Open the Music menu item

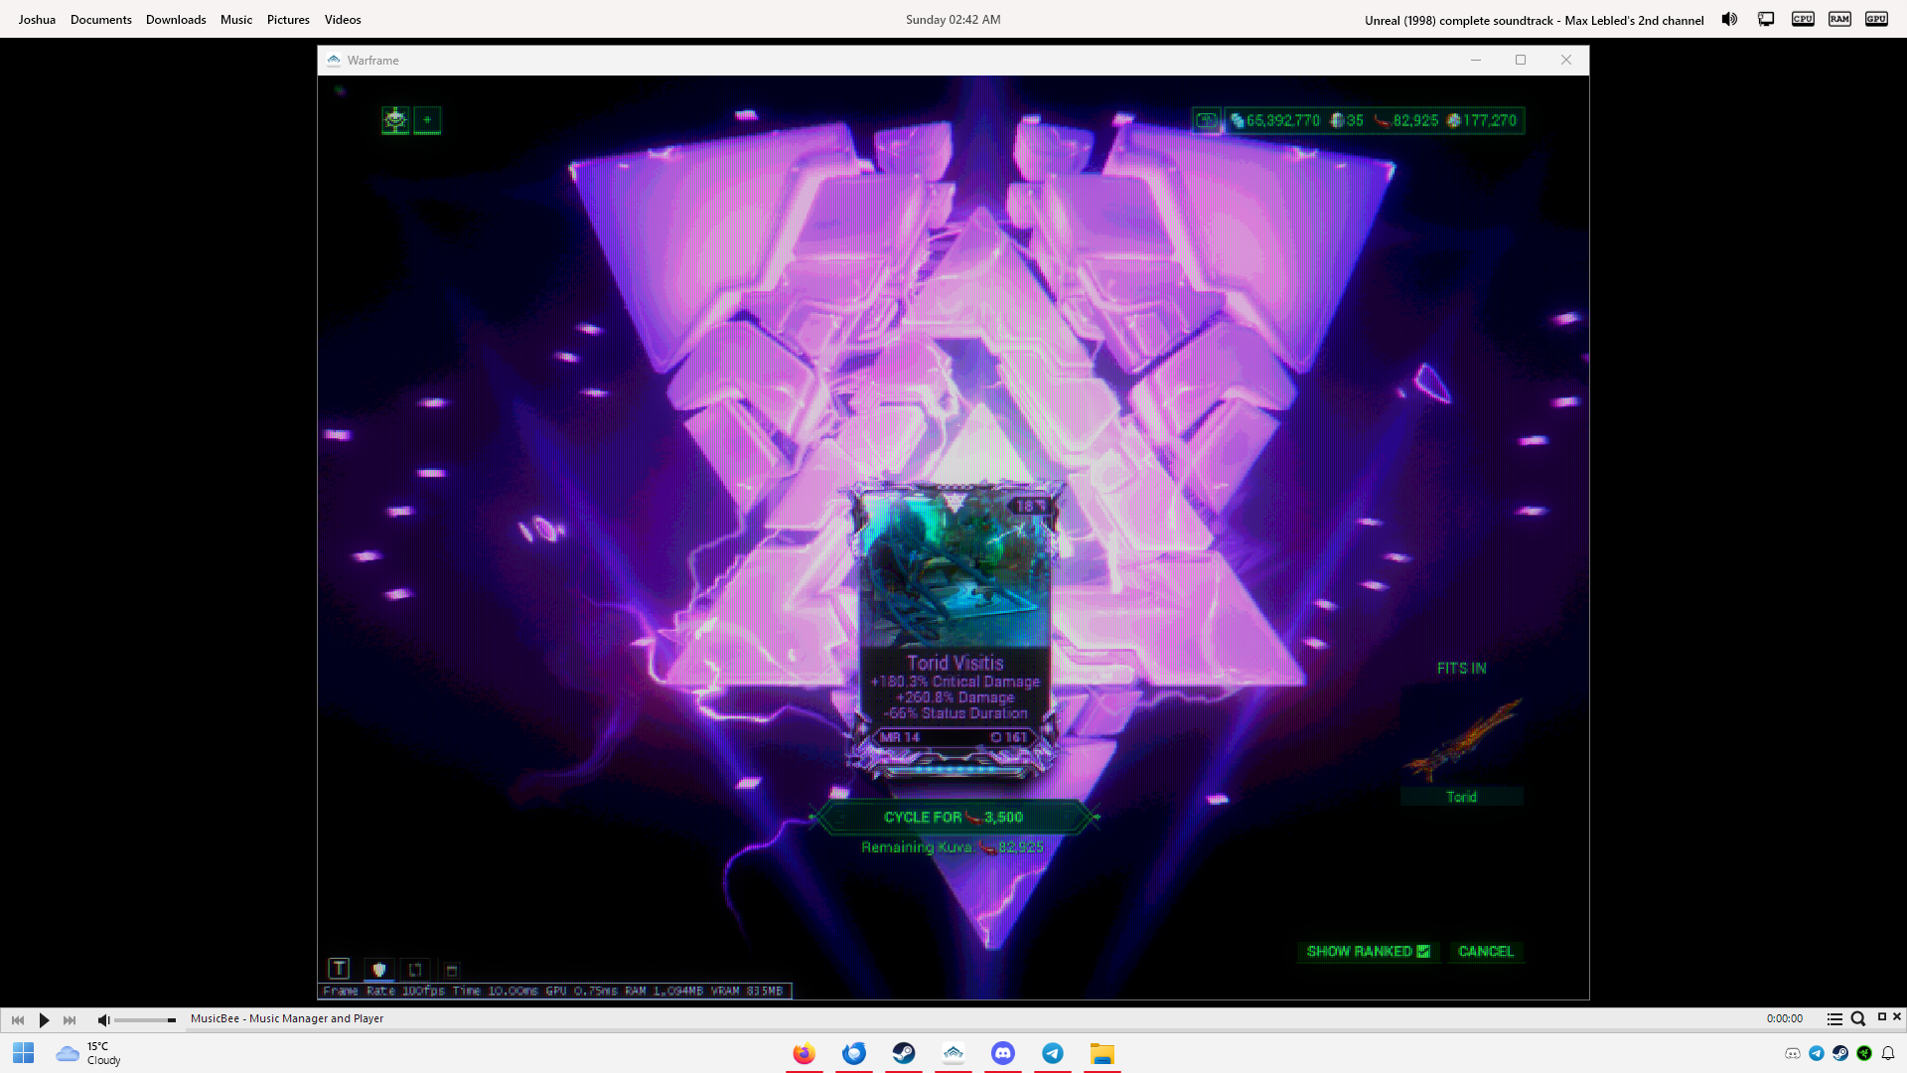click(236, 20)
